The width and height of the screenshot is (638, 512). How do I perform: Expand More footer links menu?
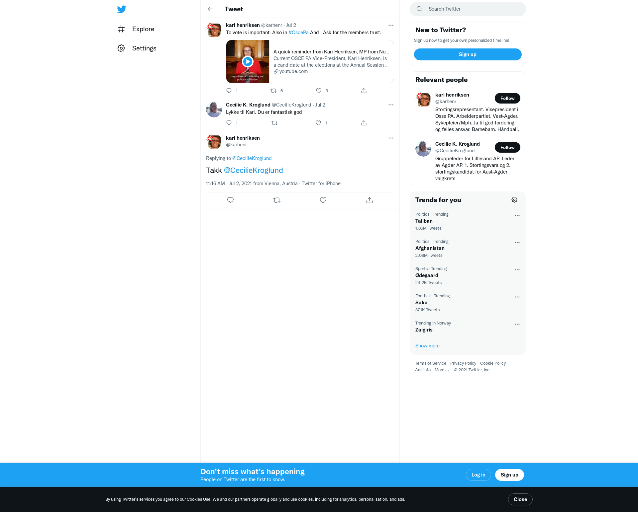click(x=442, y=370)
